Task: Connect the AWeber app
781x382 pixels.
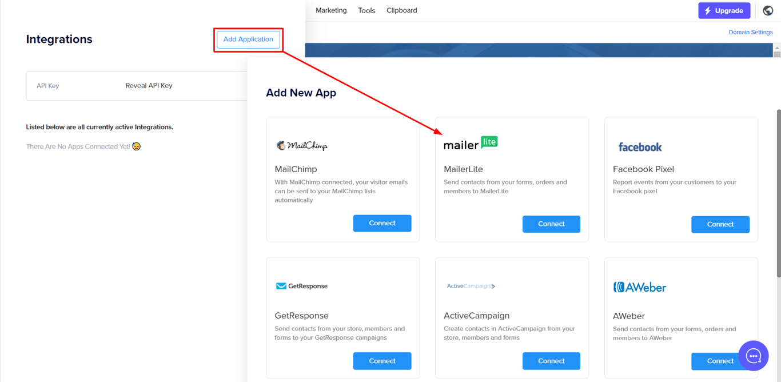Action: coord(720,361)
